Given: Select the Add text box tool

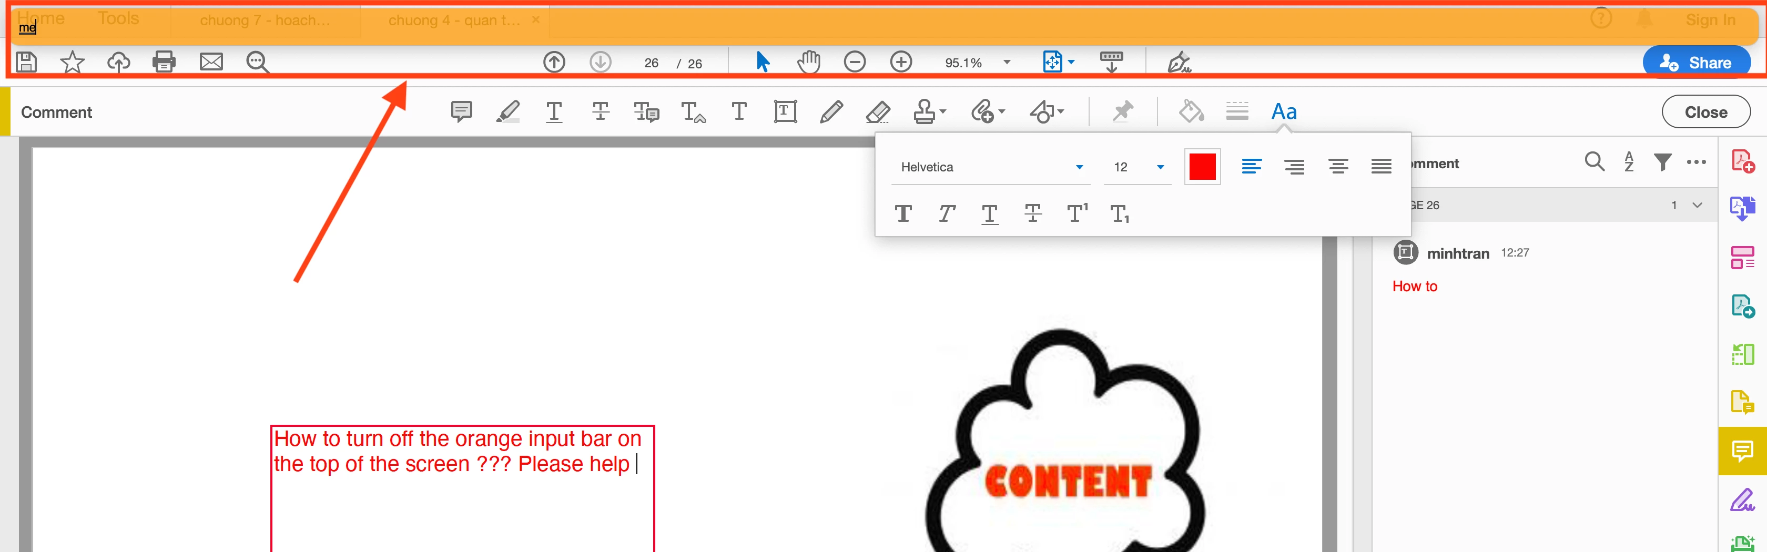Looking at the screenshot, I should click(785, 111).
